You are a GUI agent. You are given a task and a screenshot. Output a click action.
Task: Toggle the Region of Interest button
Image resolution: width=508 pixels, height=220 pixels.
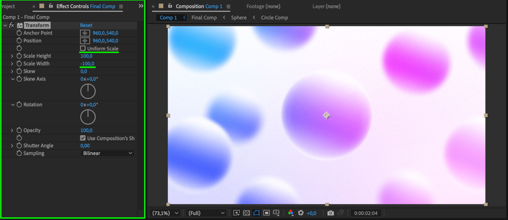(x=266, y=213)
